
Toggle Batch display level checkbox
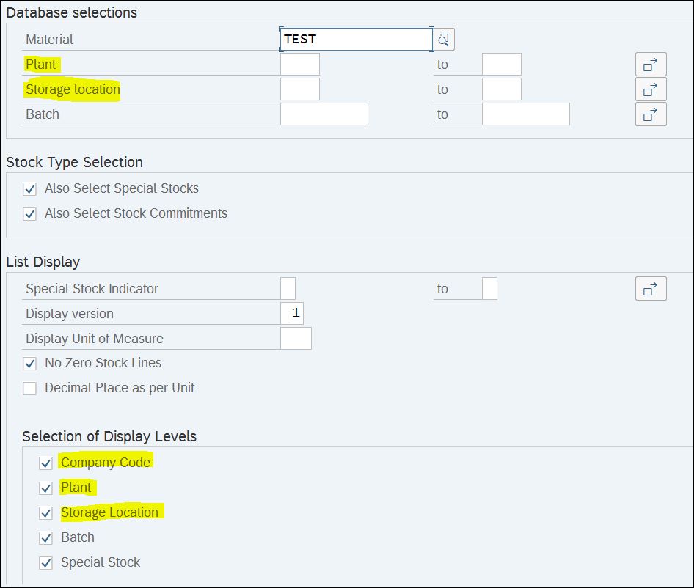pyautogui.click(x=46, y=538)
